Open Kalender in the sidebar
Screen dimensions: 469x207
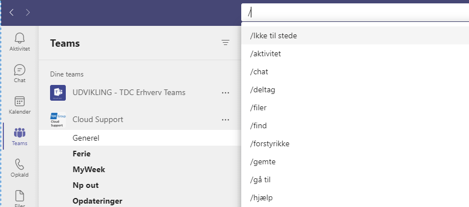click(20, 105)
